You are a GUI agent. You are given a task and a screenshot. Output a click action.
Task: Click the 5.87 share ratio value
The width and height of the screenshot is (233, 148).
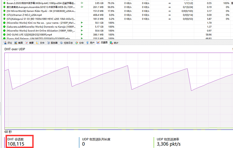[x=209, y=19]
